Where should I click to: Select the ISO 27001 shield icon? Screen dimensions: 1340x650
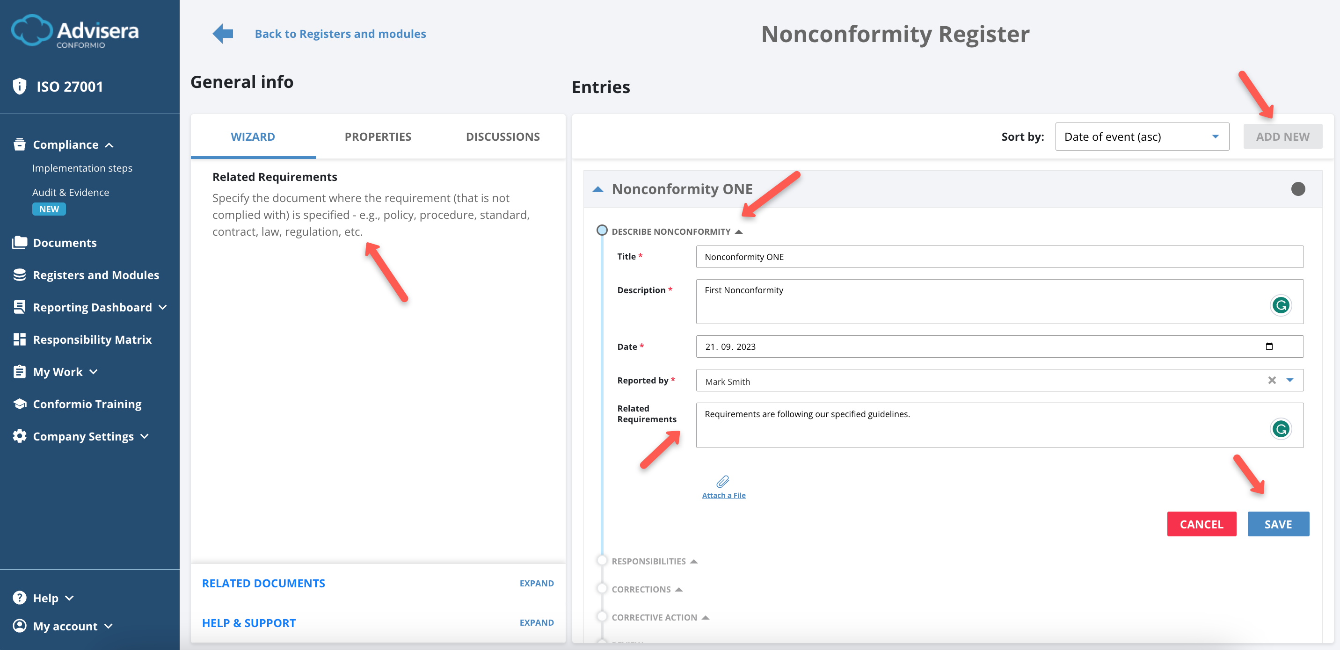19,86
